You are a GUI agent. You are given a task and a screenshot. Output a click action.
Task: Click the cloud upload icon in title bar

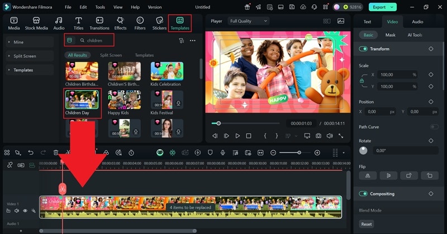tap(303, 7)
